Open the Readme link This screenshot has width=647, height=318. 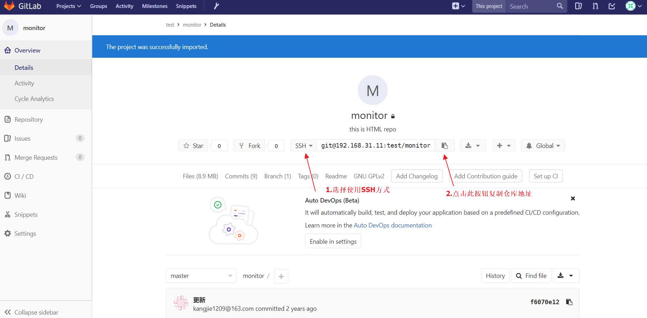(336, 176)
